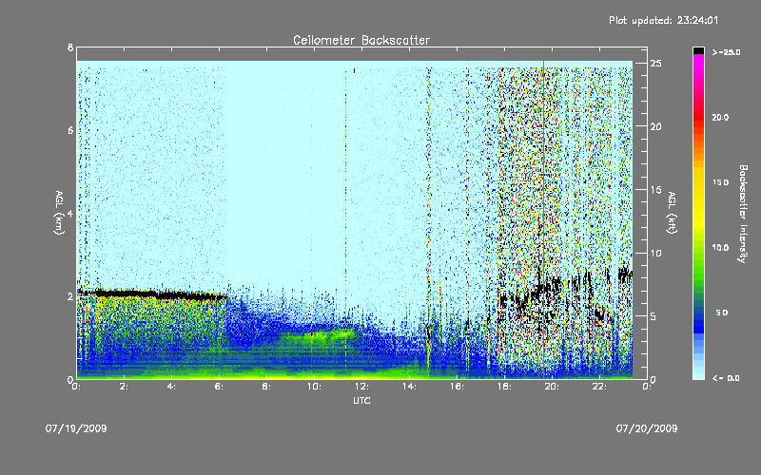Click the start date 07/19/2009
Viewport: 761px width, 475px height.
tap(76, 428)
